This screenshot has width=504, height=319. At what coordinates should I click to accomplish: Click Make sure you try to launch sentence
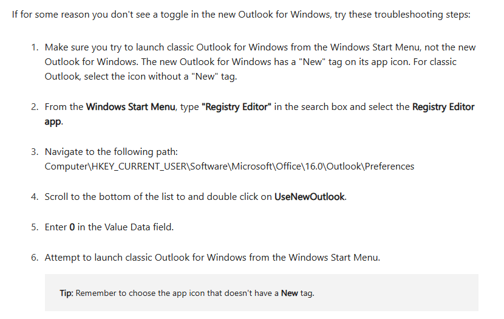(260, 62)
